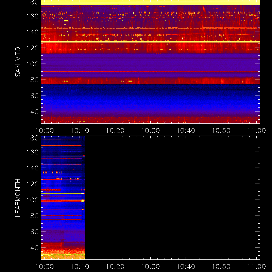The image size is (272, 272).
Task: Choose the 10:00 time label under the Learmonth plot
Action: click(x=45, y=267)
